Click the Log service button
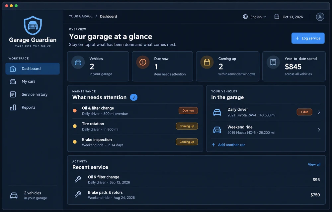The height and width of the screenshot is (212, 332). (308, 38)
